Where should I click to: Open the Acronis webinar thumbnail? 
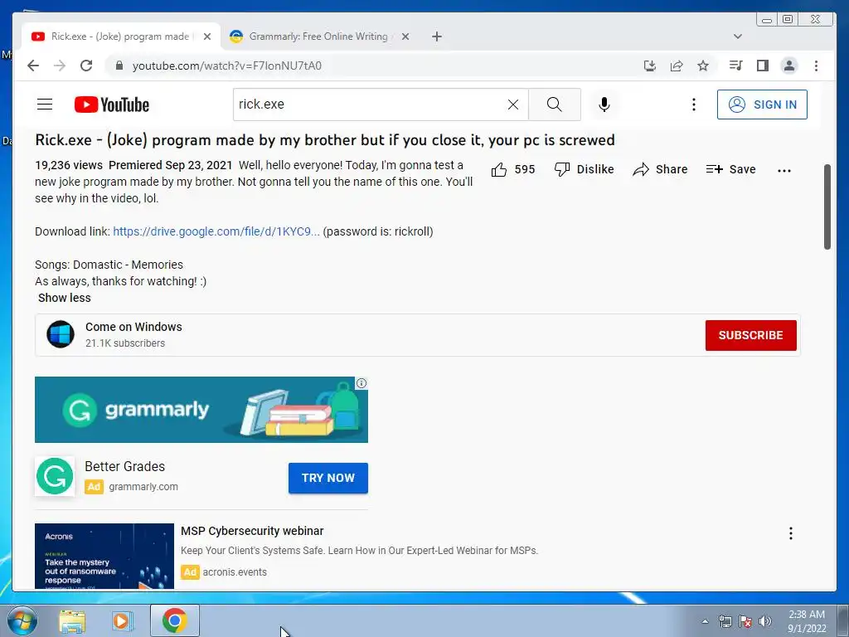[104, 556]
